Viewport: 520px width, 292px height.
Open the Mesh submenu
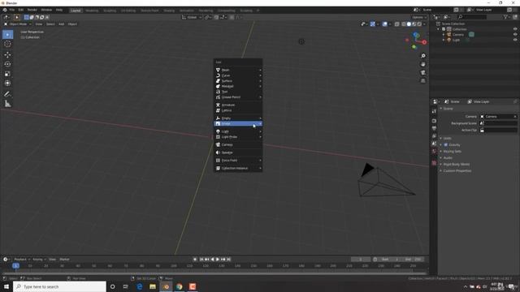(x=238, y=70)
